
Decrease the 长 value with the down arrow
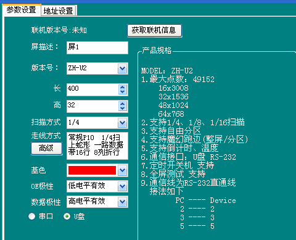click(123, 92)
